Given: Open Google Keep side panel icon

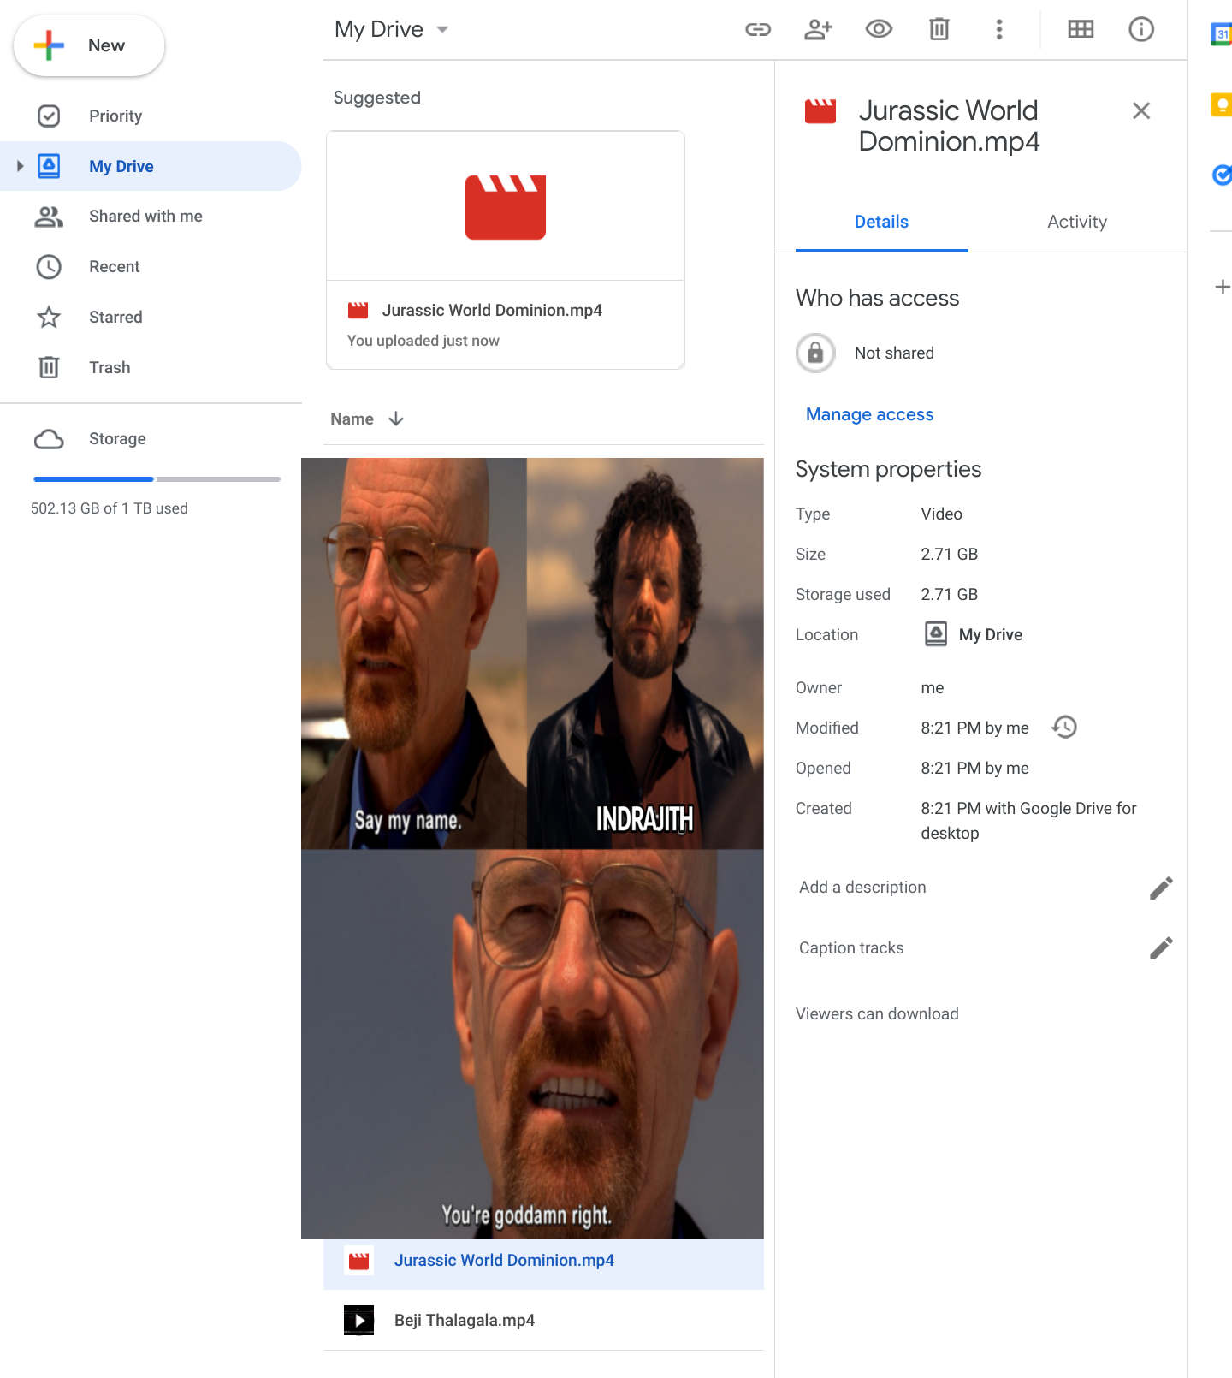Looking at the screenshot, I should point(1222,105).
